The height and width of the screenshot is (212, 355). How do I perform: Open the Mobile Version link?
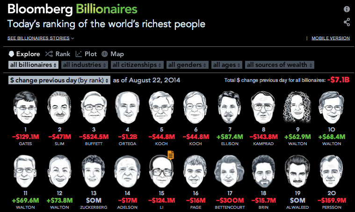coord(330,38)
